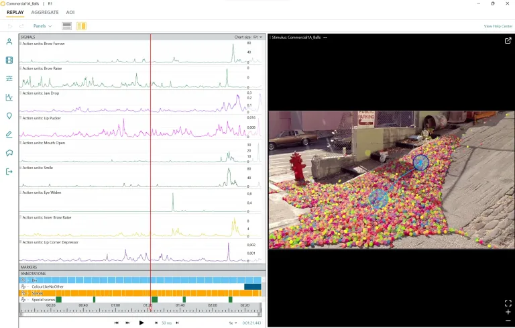Switch to stacked panel layout view
This screenshot has height=328, width=515.
[x=67, y=26]
